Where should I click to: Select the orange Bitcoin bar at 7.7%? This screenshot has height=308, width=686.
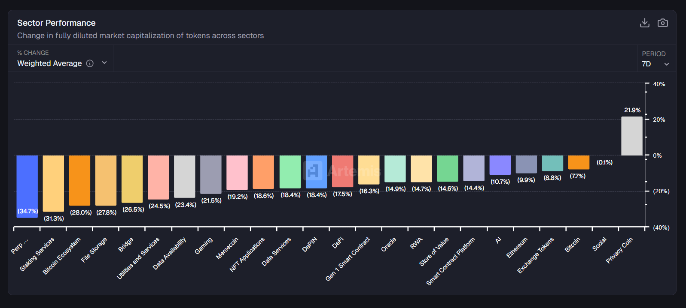coord(579,162)
